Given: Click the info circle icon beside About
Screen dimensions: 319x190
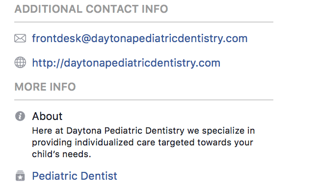Looking at the screenshot, I should pos(20,116).
